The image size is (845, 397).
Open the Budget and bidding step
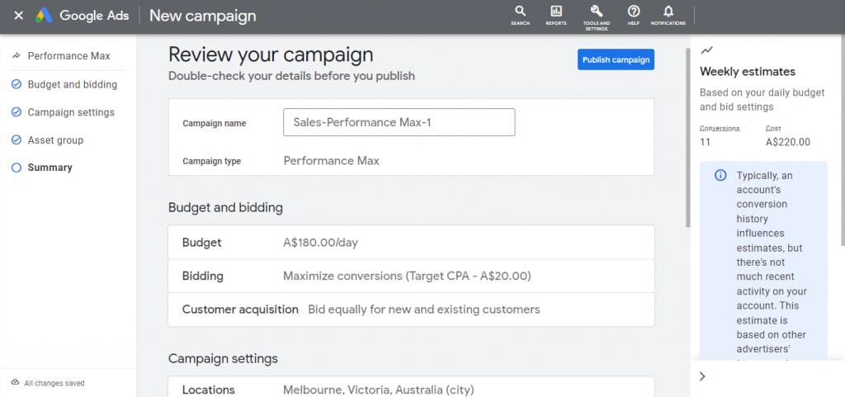coord(72,84)
